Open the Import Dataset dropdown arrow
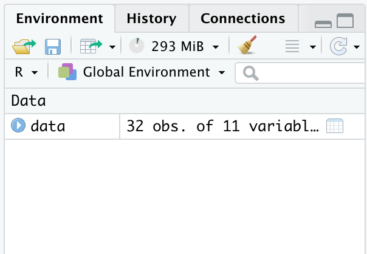 (x=112, y=47)
